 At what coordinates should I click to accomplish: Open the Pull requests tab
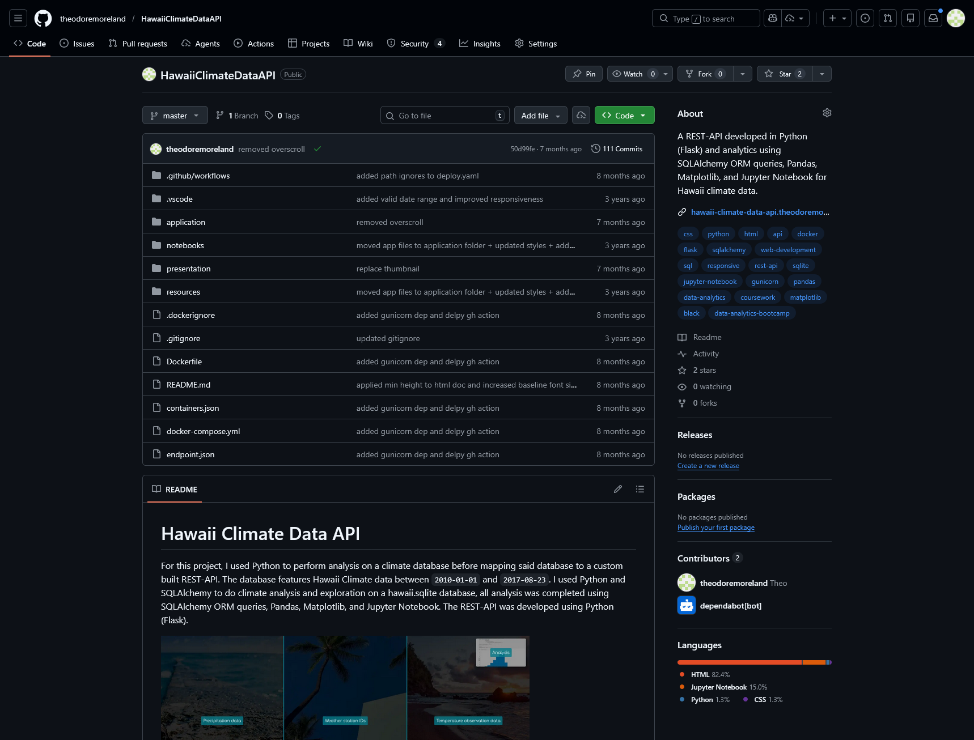(x=137, y=43)
